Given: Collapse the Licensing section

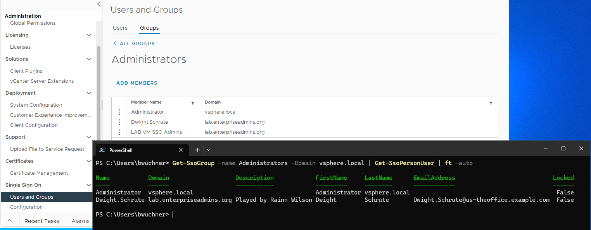Looking at the screenshot, I should click(x=89, y=35).
